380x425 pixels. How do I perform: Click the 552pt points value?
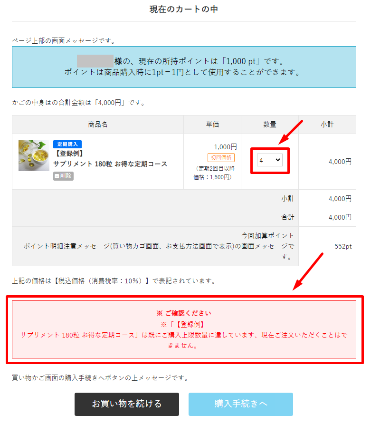point(343,246)
